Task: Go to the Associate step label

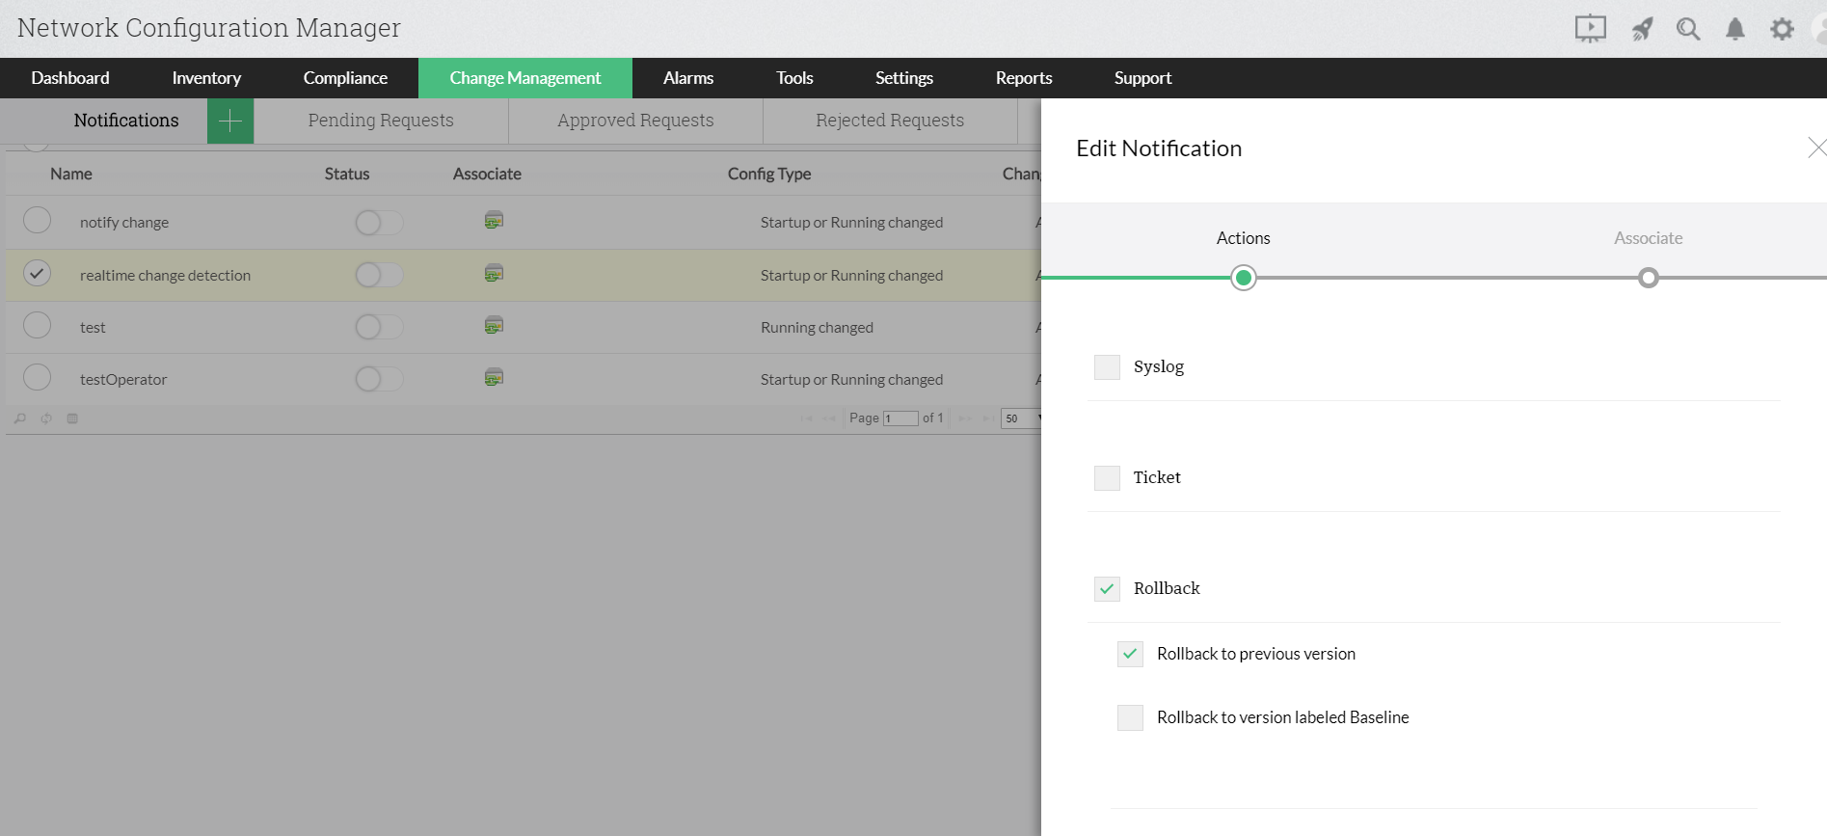Action: pos(1648,238)
